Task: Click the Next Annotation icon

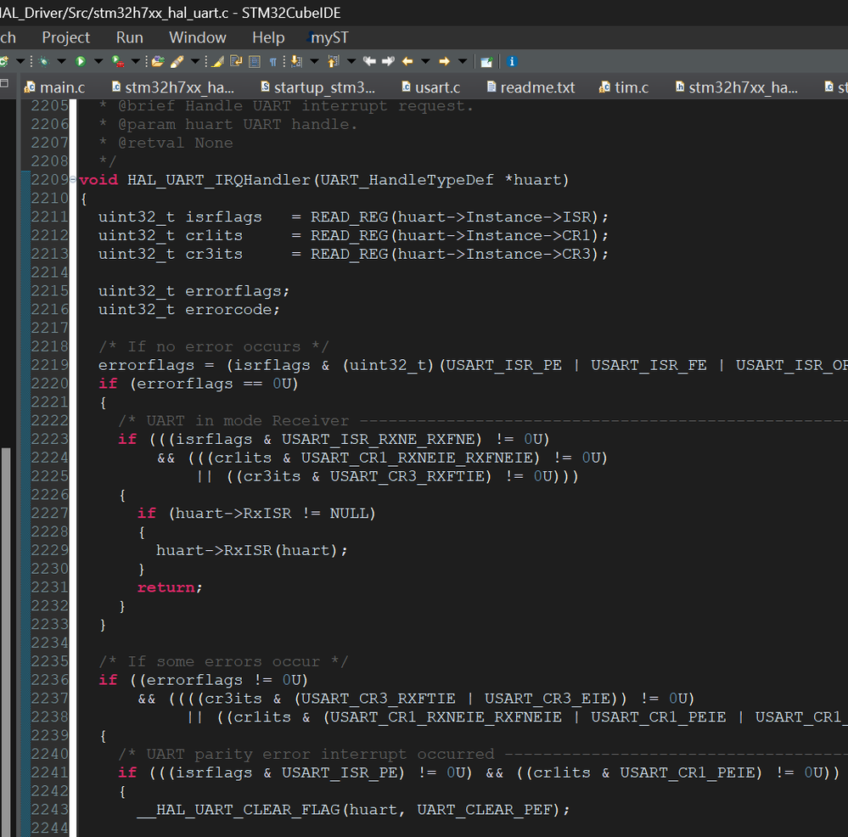Action: 295,61
